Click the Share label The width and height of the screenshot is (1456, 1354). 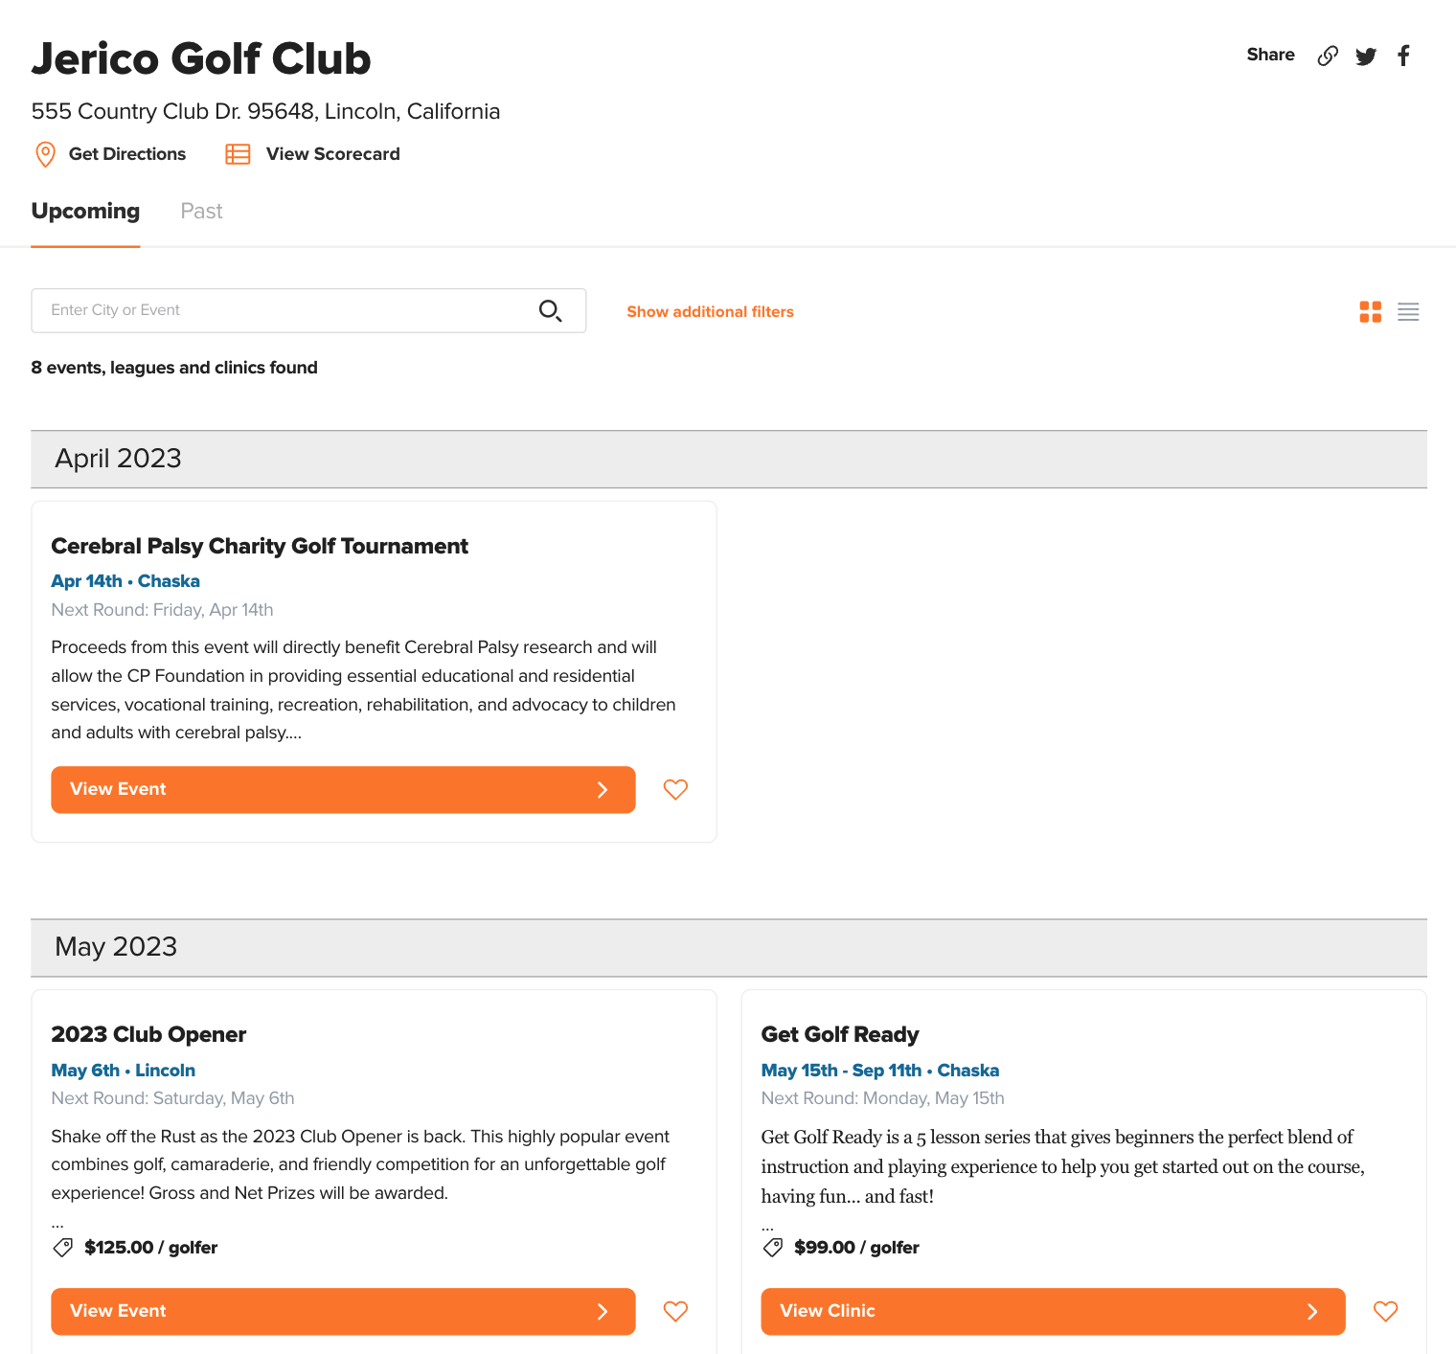(1270, 56)
